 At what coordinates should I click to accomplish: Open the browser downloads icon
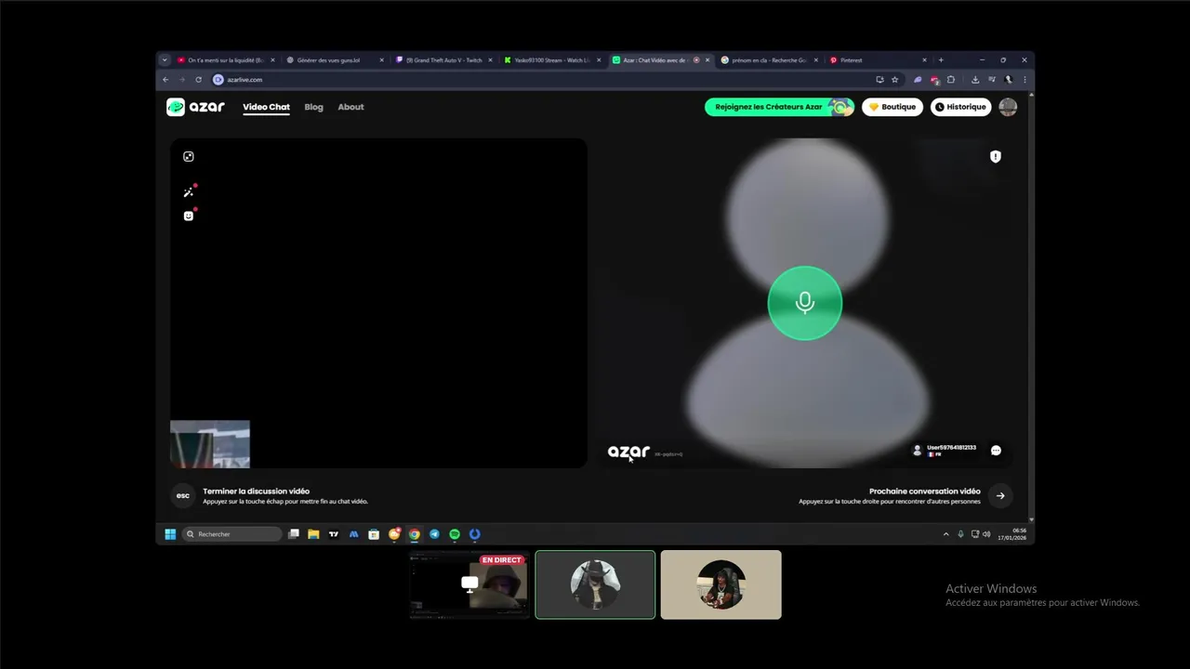click(975, 80)
